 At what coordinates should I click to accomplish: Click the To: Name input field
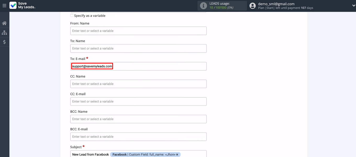click(138, 48)
